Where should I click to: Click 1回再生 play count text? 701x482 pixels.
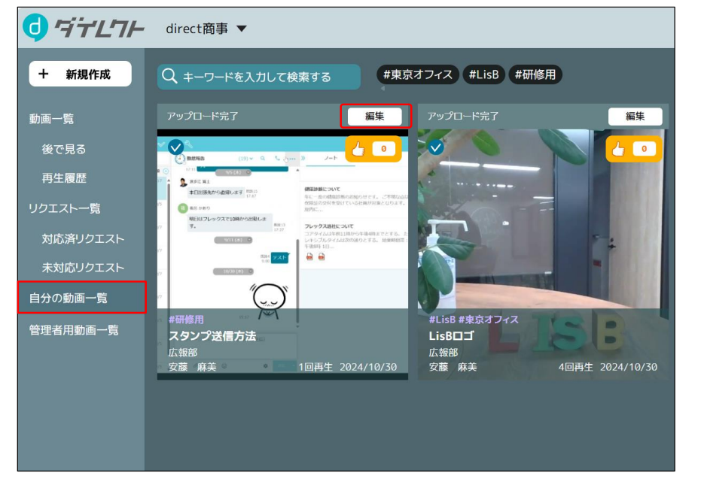click(x=315, y=367)
